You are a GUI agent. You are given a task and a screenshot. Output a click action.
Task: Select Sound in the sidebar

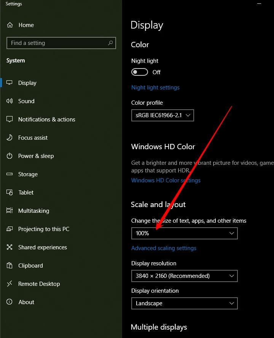coord(26,101)
